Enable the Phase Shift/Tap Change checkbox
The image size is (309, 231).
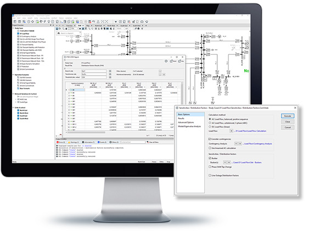(x=210, y=167)
